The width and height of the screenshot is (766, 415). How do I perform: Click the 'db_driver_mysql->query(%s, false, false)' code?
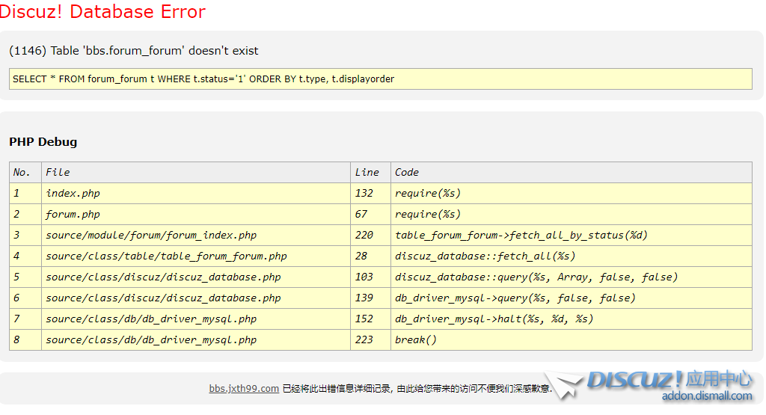point(515,298)
